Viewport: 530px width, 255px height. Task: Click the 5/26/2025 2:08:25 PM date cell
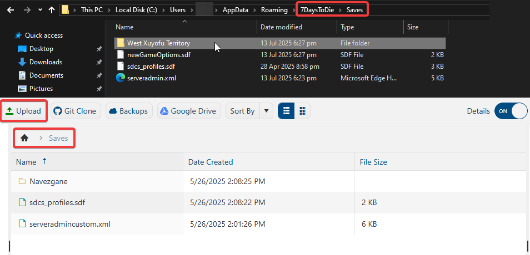tap(227, 181)
